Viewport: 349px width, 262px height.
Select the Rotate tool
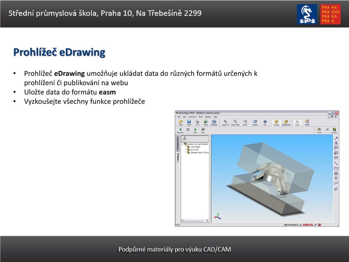pyautogui.click(x=255, y=122)
